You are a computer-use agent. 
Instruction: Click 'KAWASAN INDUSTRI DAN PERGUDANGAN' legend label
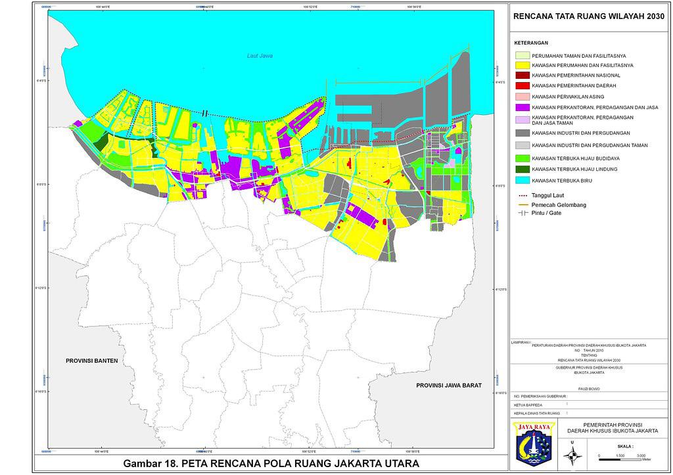[x=581, y=133]
